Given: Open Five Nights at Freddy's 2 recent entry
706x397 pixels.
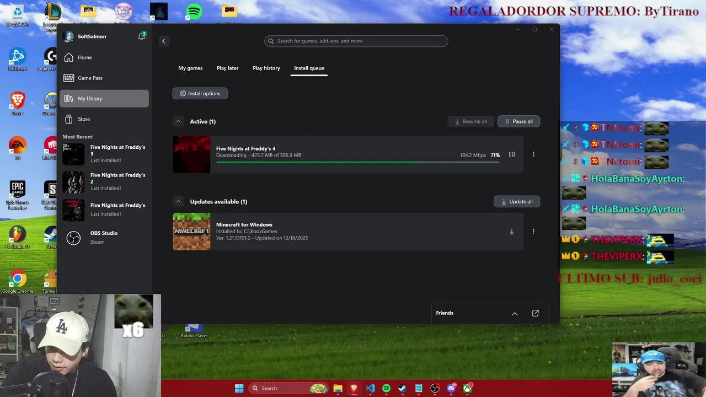Looking at the screenshot, I should 104,182.
